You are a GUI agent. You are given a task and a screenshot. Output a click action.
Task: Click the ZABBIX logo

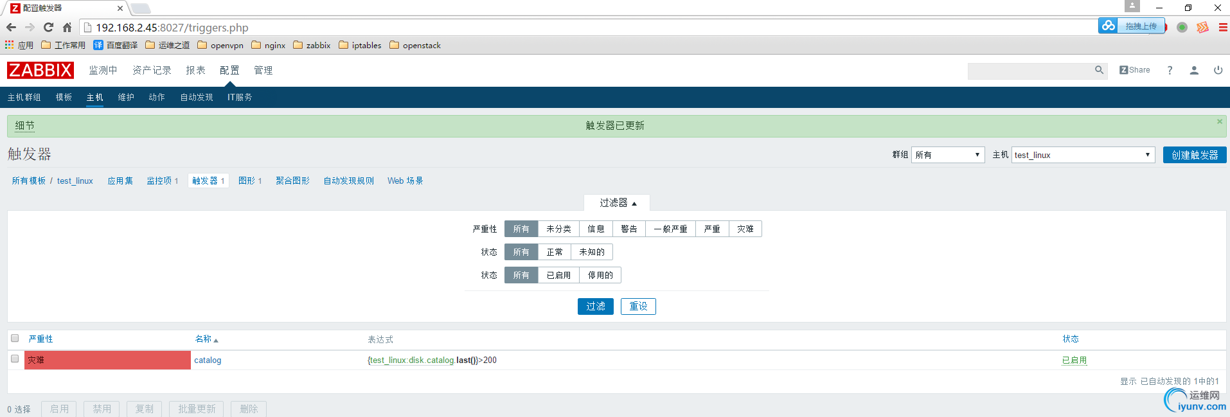40,70
